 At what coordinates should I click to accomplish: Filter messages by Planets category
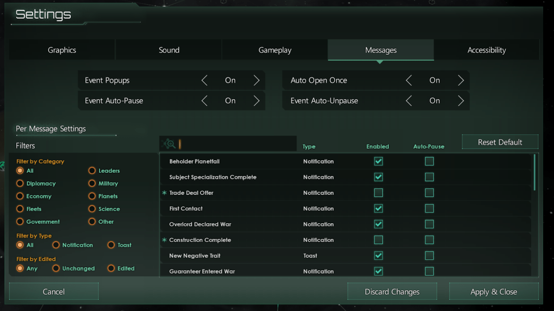pos(92,196)
